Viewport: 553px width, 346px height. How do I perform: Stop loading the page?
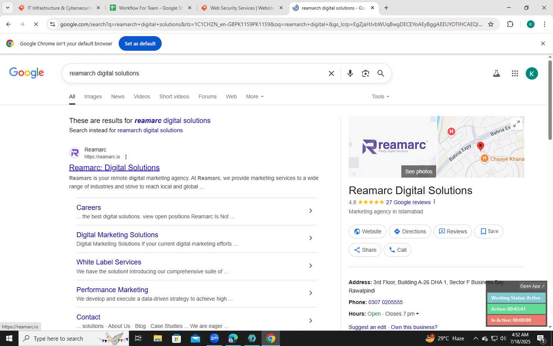click(x=36, y=24)
